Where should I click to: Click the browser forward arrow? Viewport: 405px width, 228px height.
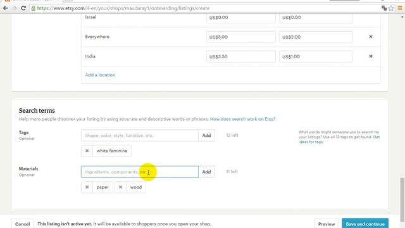tap(15, 8)
